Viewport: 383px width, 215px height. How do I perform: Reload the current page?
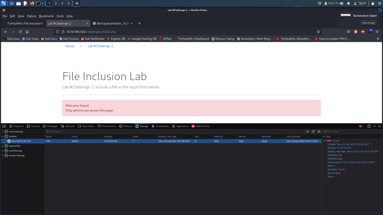pyautogui.click(x=20, y=32)
